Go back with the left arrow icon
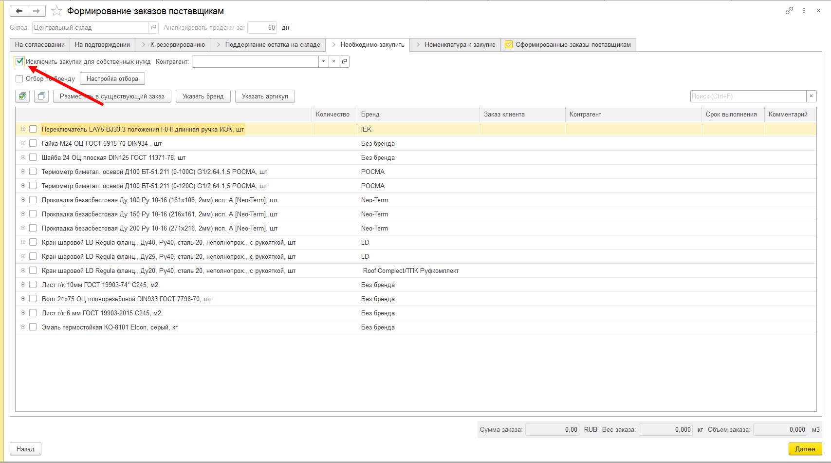The height and width of the screenshot is (463, 831). pos(19,11)
